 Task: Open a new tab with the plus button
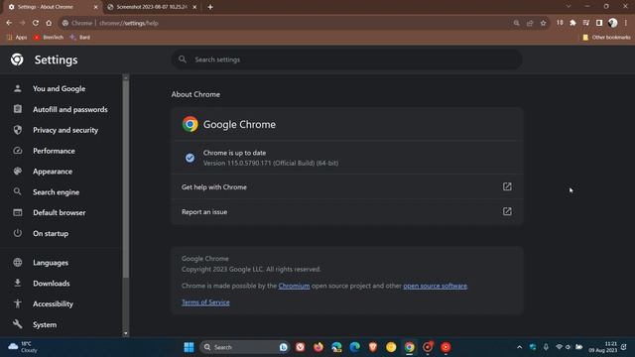click(x=210, y=7)
